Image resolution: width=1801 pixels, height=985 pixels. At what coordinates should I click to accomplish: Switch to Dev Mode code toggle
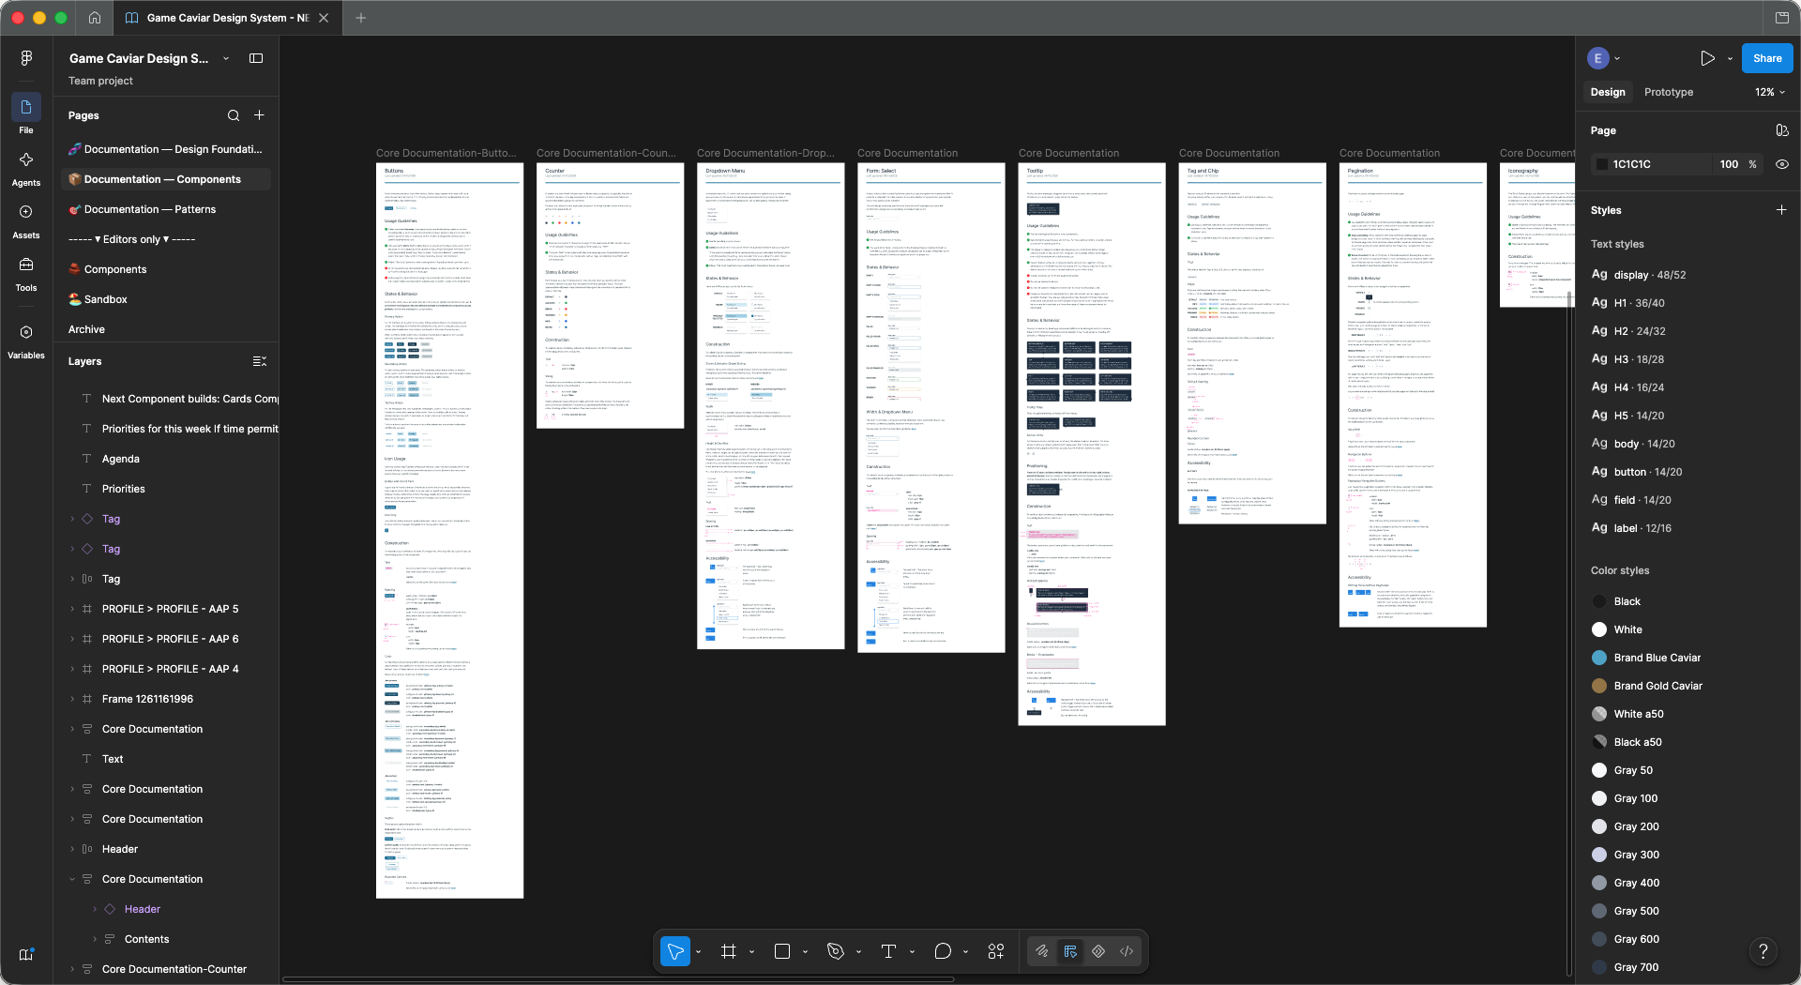click(1127, 951)
